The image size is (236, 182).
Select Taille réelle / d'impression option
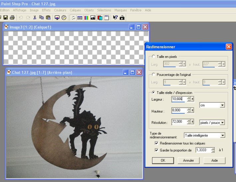click(153, 93)
